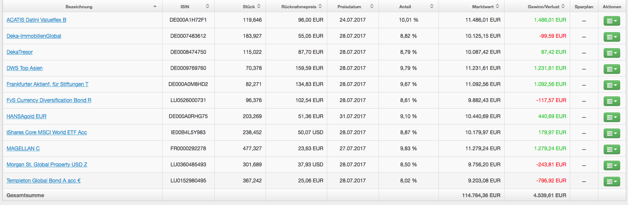This screenshot has height=205, width=628.
Task: Select Gesamtsumme row label
Action: pyautogui.click(x=25, y=195)
